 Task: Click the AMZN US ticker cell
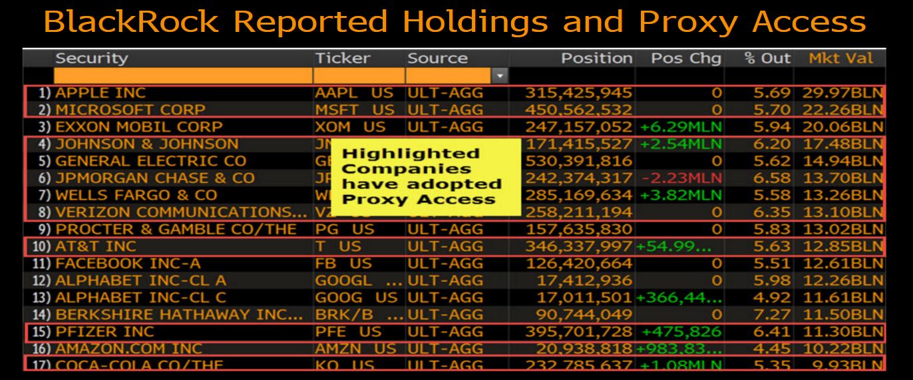(x=356, y=348)
